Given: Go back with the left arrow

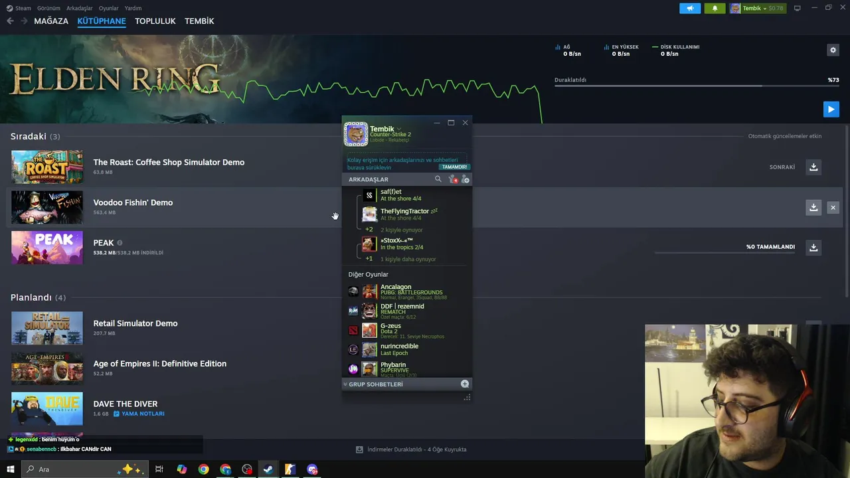Looking at the screenshot, I should [10, 21].
